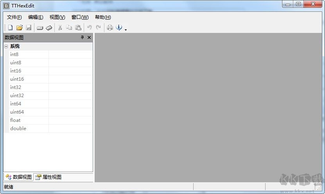
Task: Cut selection with the scissors icon
Action: [x=60, y=27]
